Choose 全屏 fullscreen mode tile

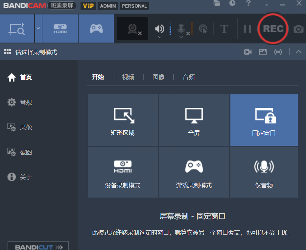coord(194,120)
